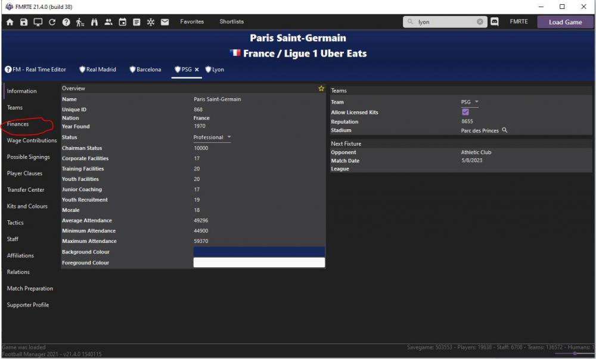Open the Transfer Center section

(26, 190)
